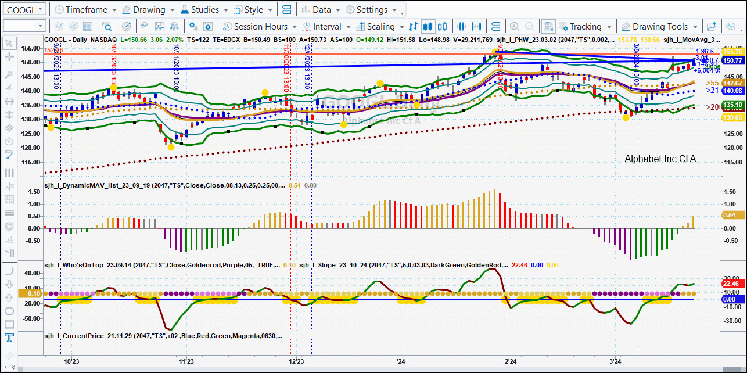Image resolution: width=747 pixels, height=373 pixels.
Task: Toggle the dotted grid selection icon
Action: 548,27
